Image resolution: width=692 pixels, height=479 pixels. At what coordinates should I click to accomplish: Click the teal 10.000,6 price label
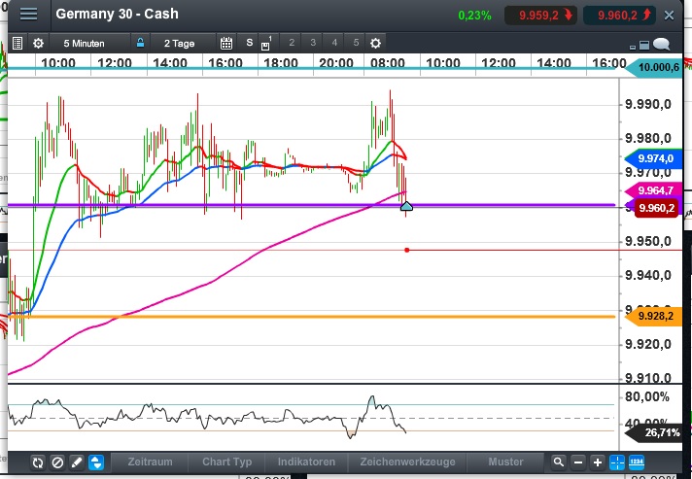click(x=655, y=67)
